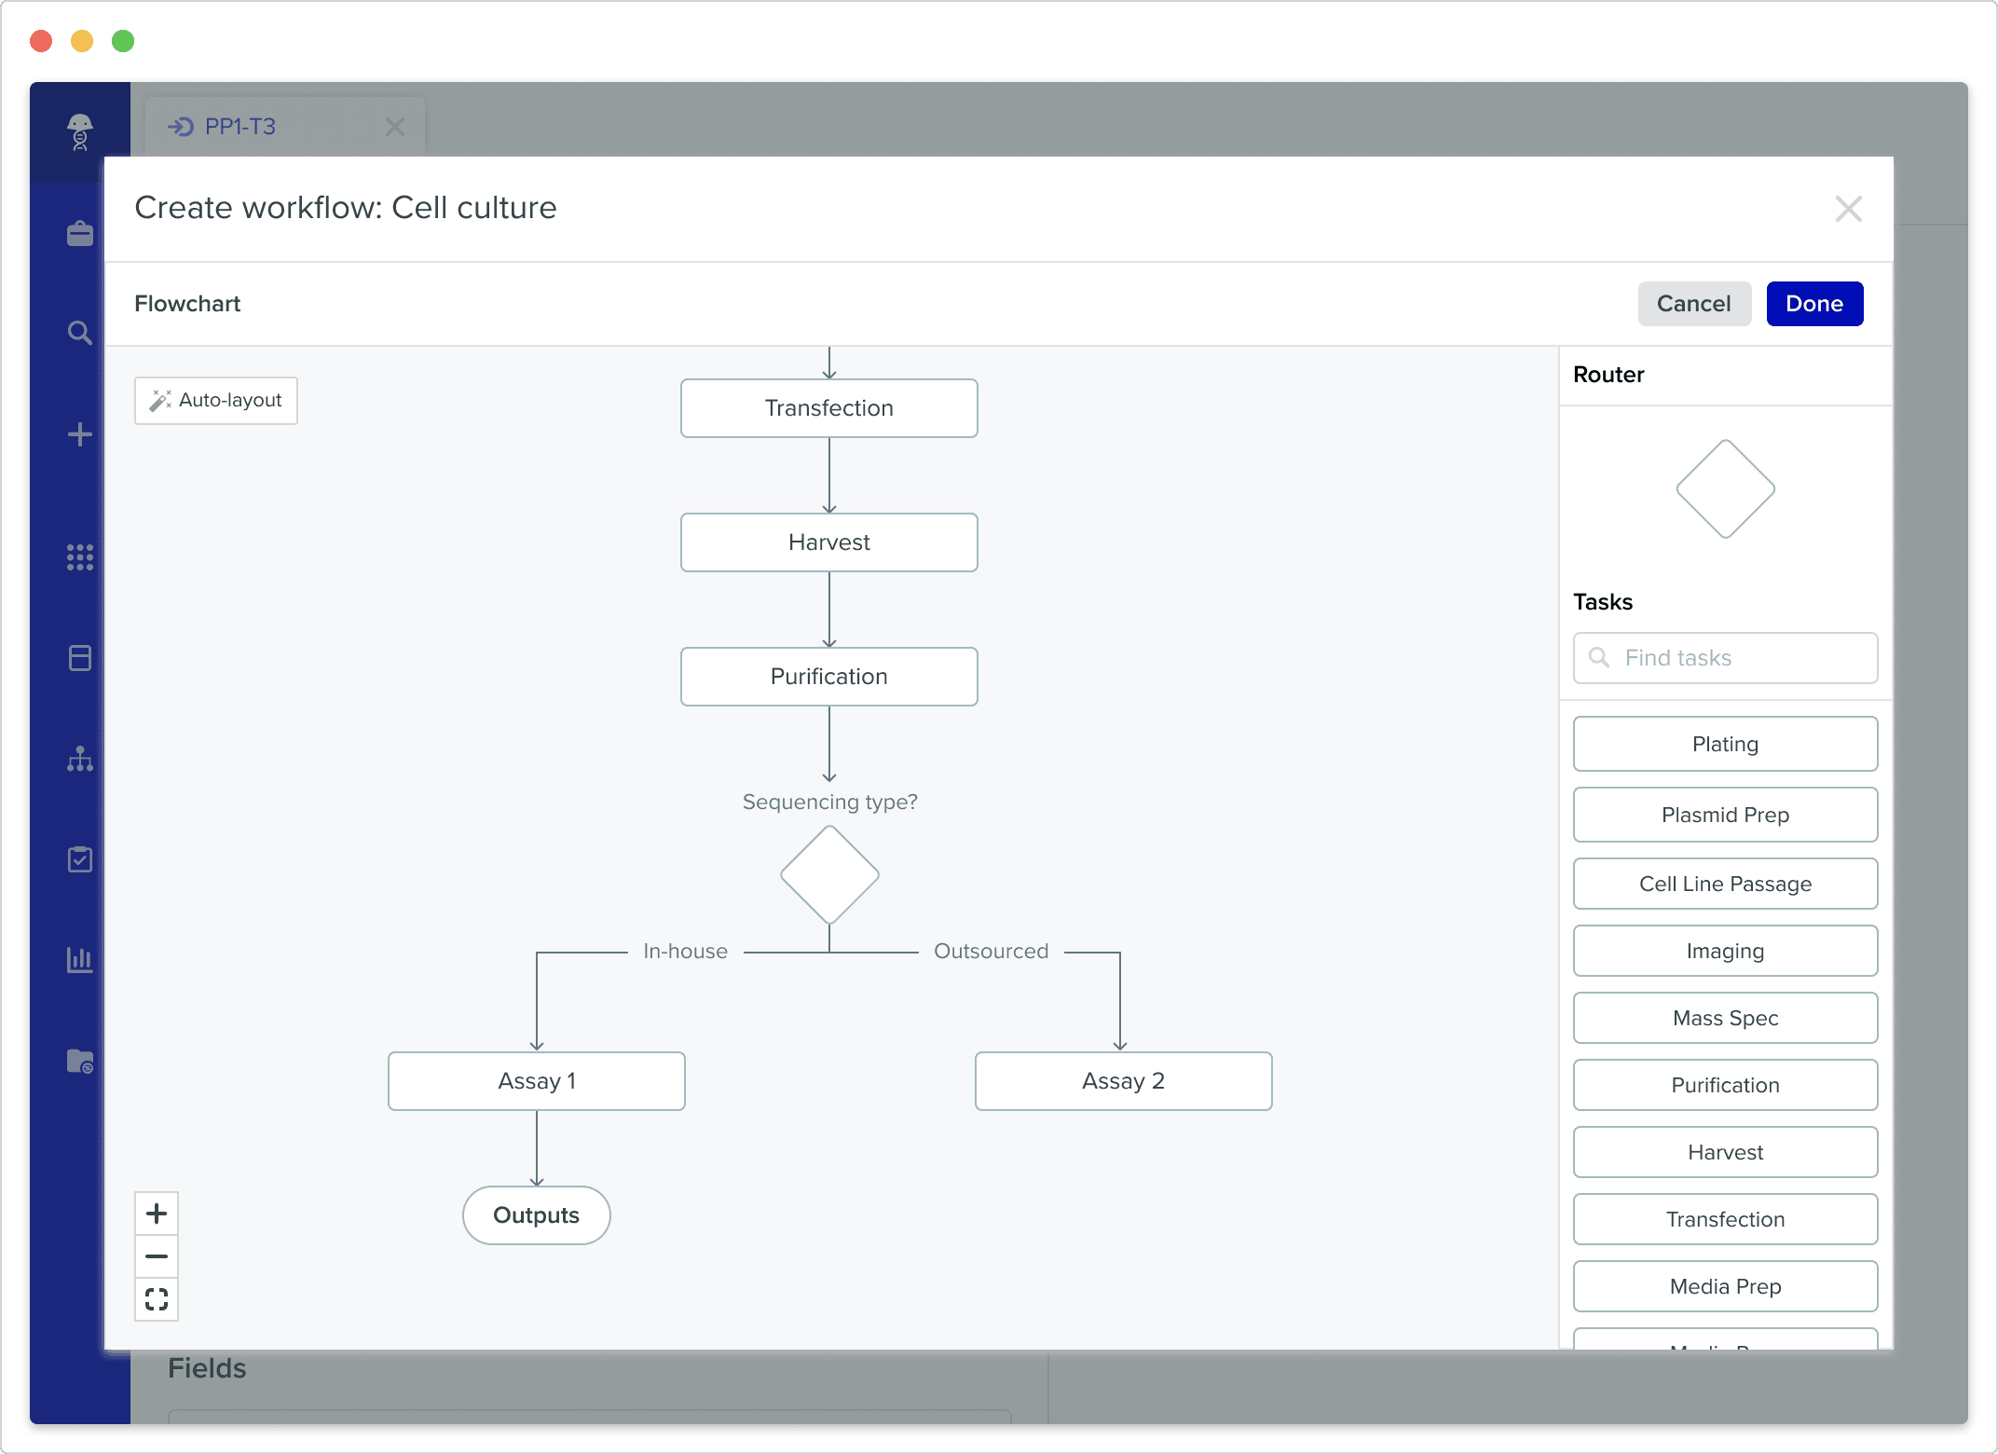This screenshot has height=1454, width=1998.
Task: Select the Sequencing type router diamond in the flowchart
Action: (829, 875)
